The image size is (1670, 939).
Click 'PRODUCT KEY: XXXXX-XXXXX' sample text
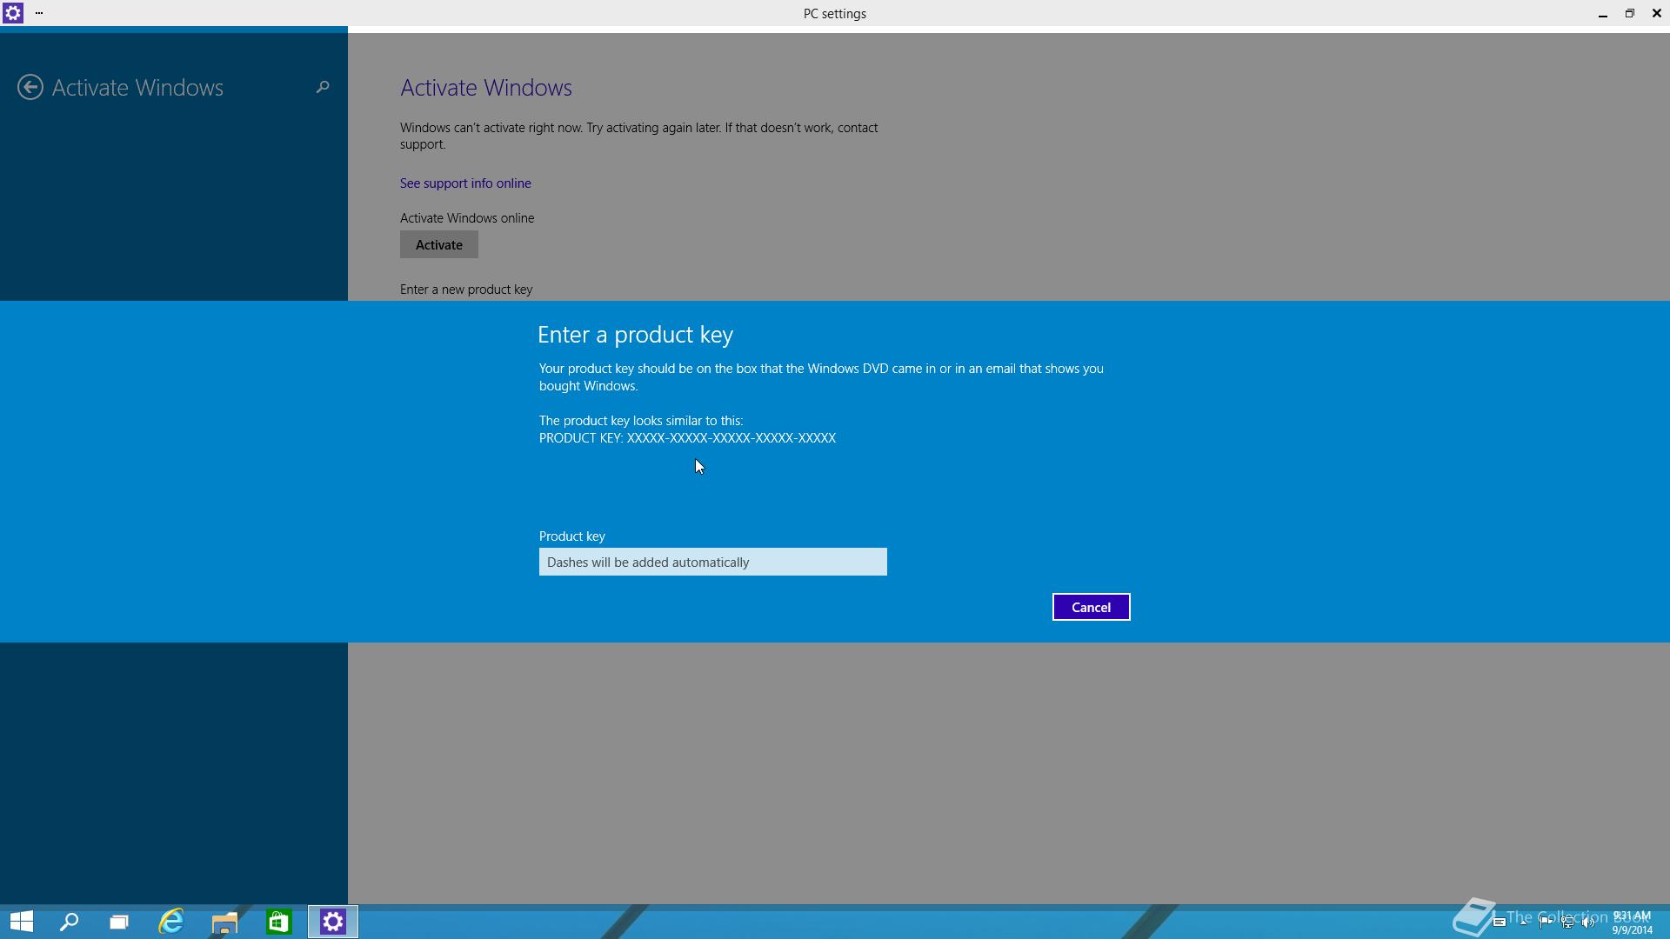687,438
